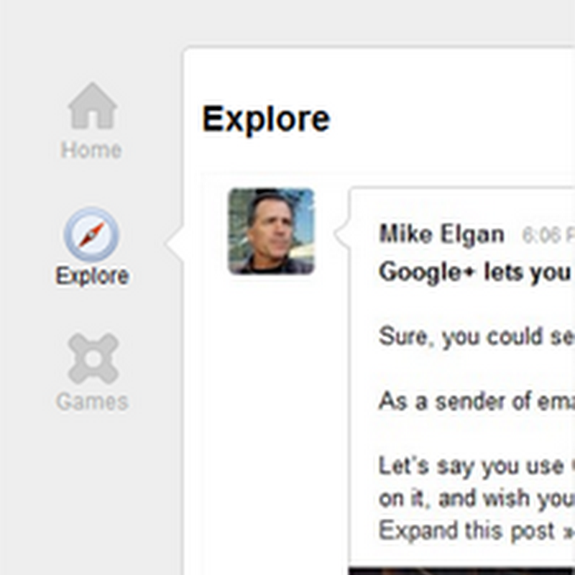
Task: Open the Games controller icon
Action: point(92,358)
